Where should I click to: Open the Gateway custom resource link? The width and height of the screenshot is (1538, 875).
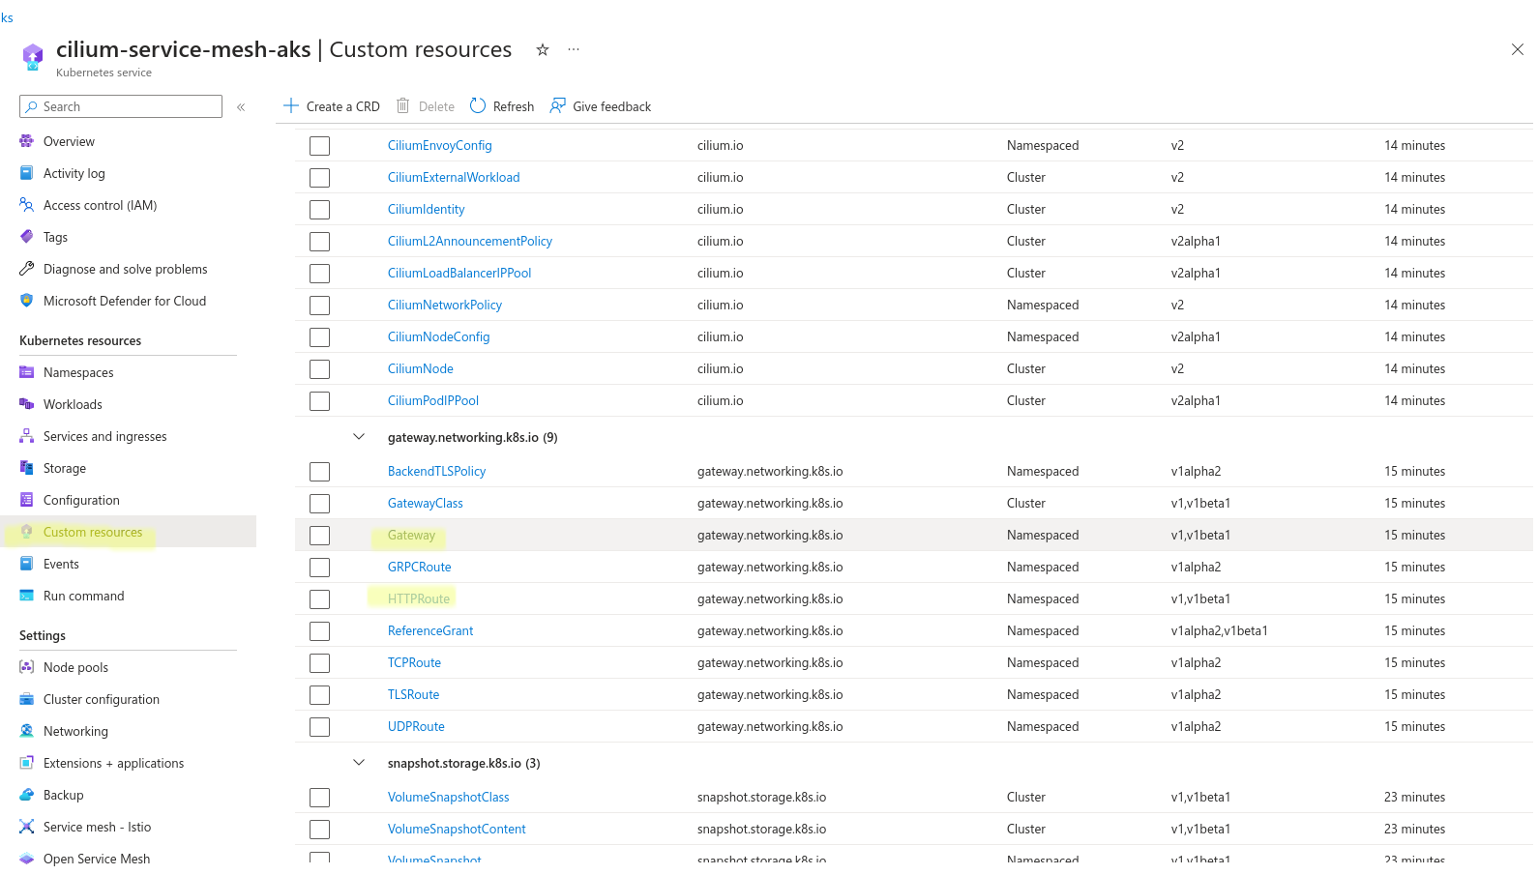point(411,535)
